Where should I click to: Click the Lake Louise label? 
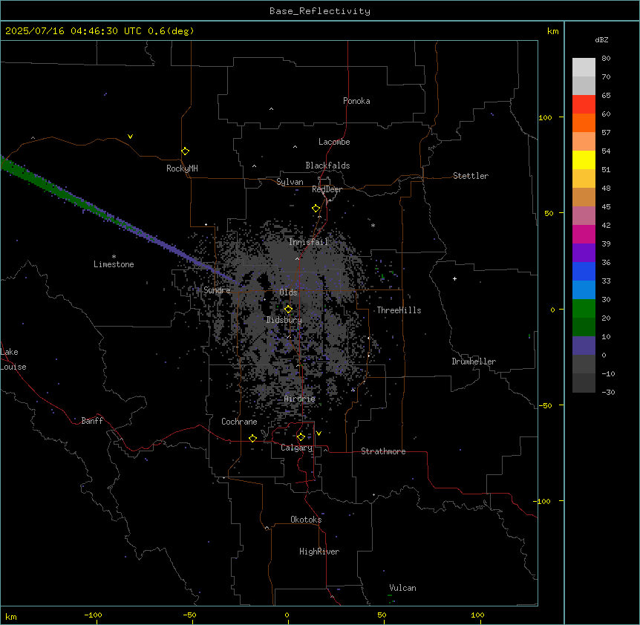tap(13, 359)
